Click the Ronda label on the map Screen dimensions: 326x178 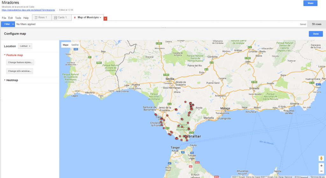(x=199, y=108)
